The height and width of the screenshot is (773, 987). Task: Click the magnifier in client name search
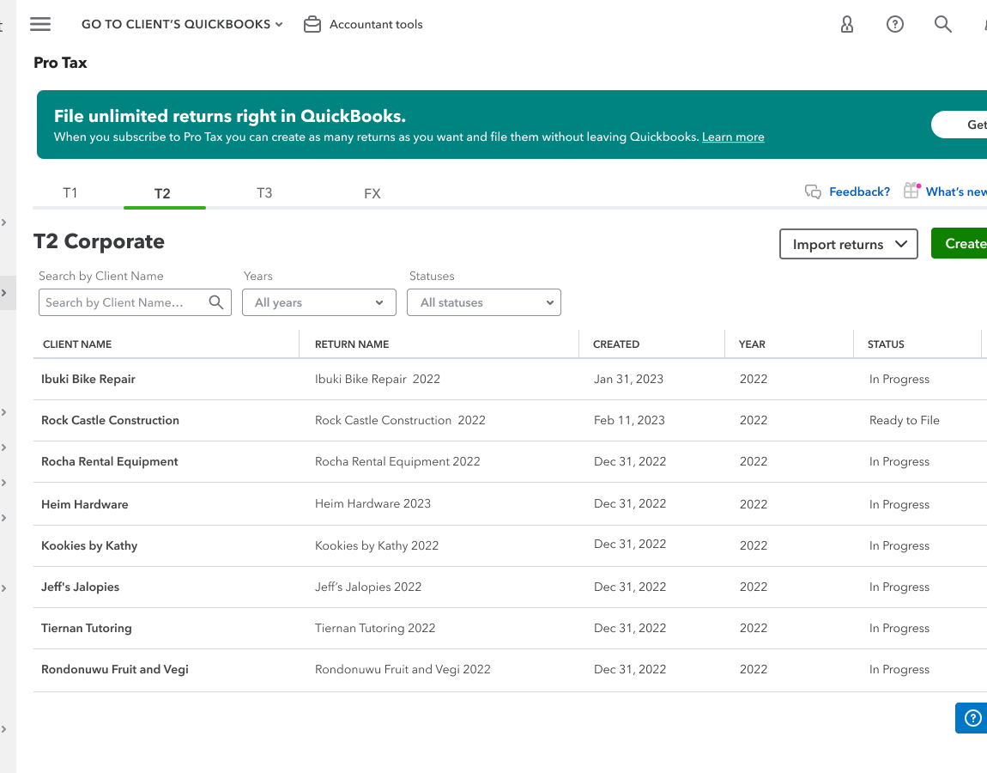click(216, 302)
